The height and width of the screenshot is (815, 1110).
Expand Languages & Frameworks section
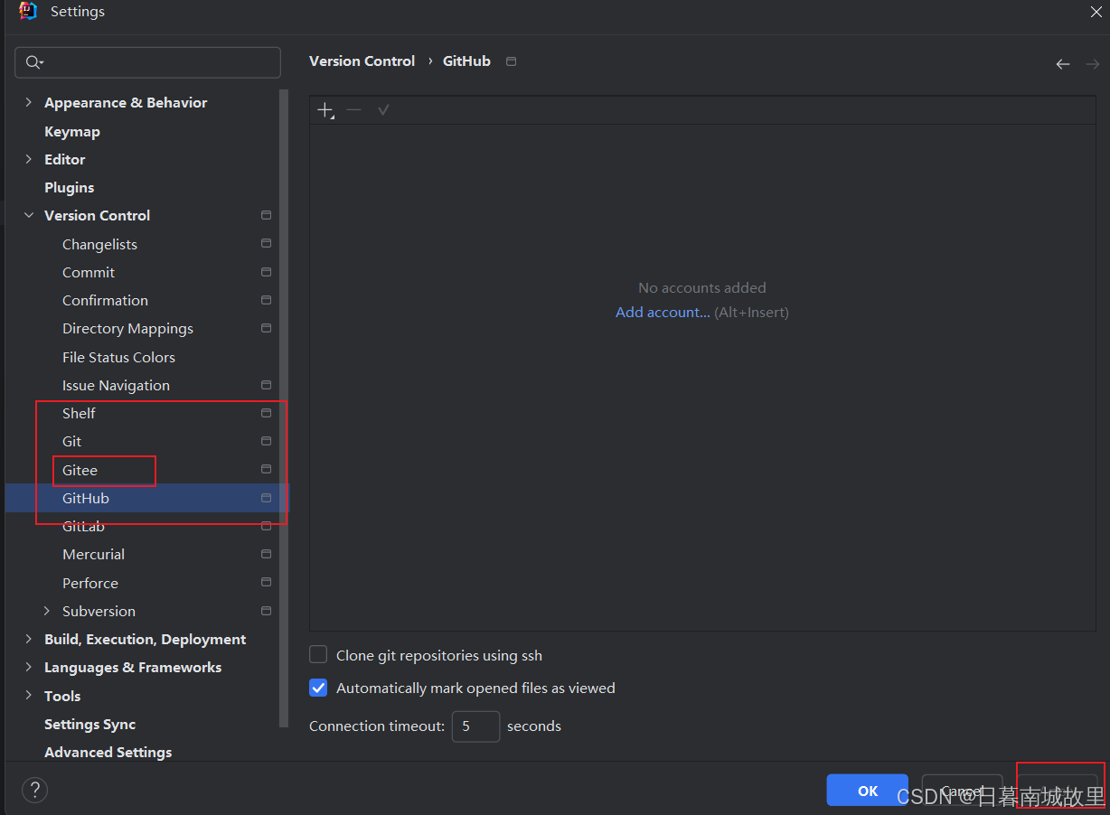(28, 667)
